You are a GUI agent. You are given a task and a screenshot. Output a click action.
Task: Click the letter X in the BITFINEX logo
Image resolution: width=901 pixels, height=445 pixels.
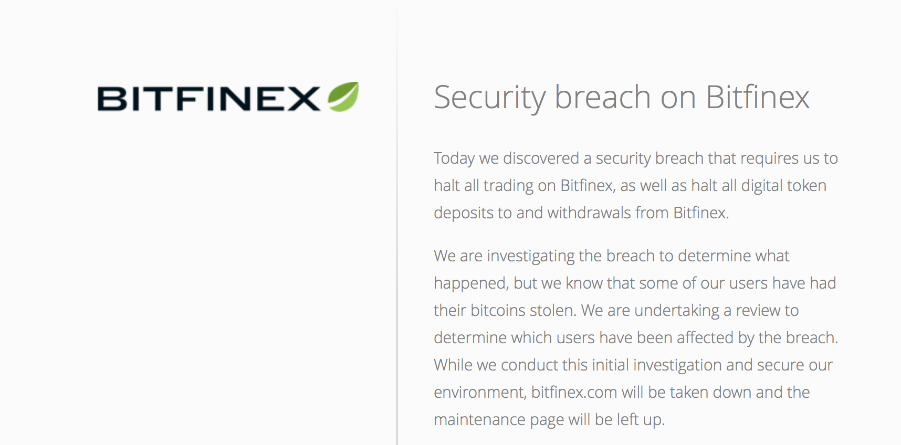point(303,99)
